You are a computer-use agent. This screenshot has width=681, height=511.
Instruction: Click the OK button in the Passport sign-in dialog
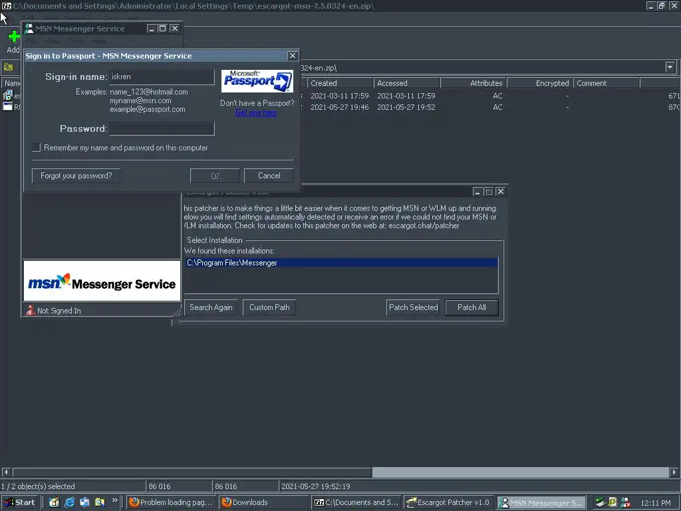(x=215, y=176)
